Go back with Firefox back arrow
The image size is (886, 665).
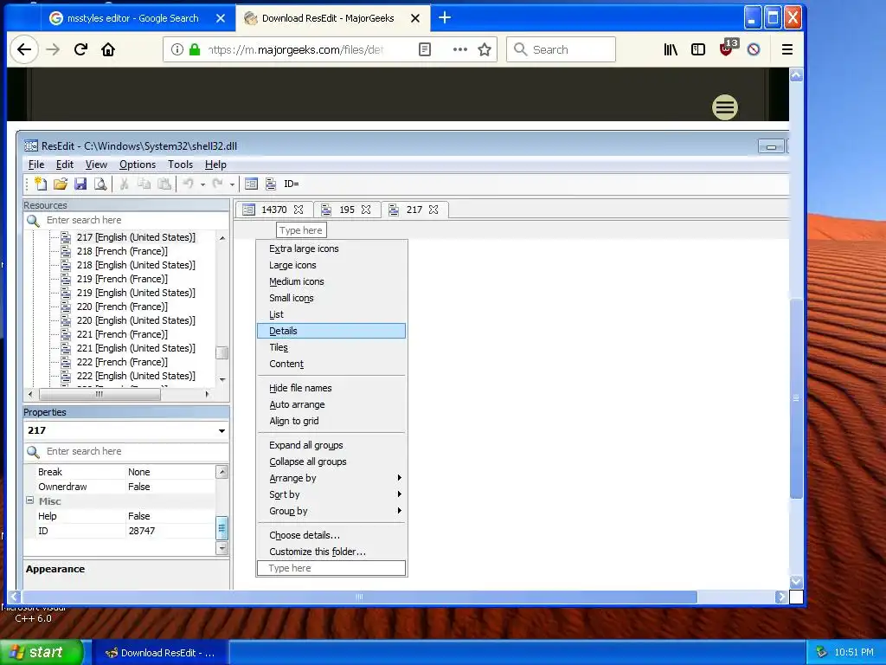[x=23, y=49]
